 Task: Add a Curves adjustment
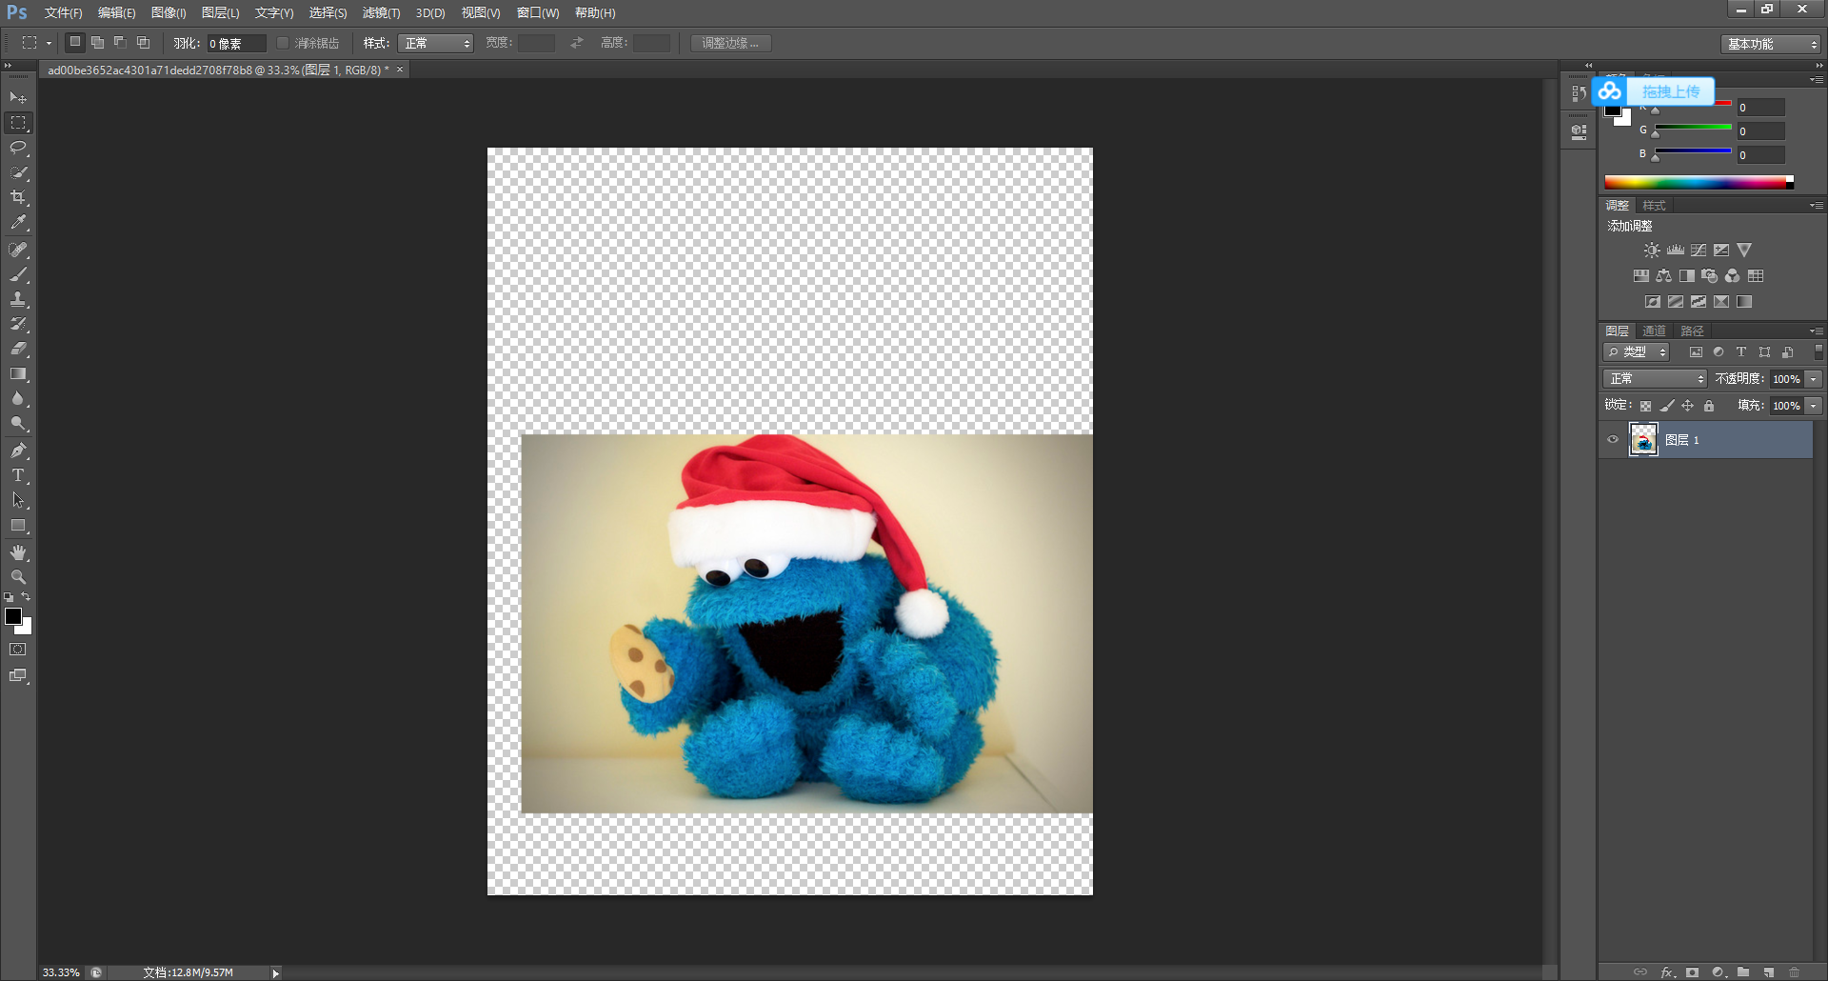click(1699, 250)
